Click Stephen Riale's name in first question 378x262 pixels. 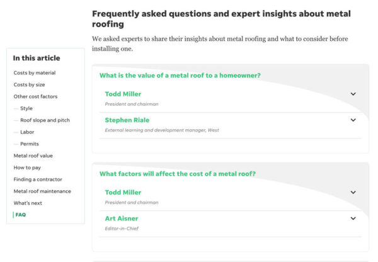(x=127, y=120)
